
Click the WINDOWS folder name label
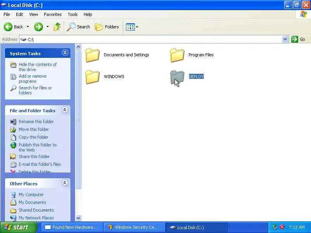(x=114, y=77)
